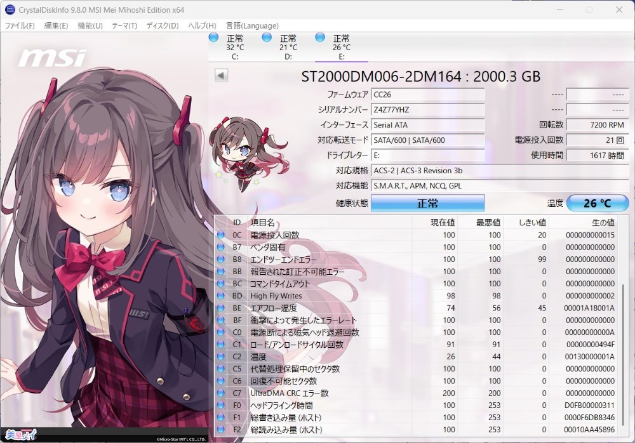Open the ディスク(D) menu
Viewport: 635px width, 443px height.
click(163, 25)
